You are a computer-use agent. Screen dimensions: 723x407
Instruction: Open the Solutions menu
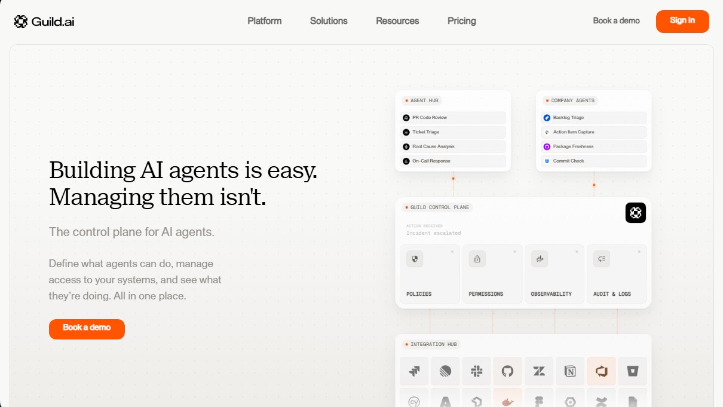point(329,21)
